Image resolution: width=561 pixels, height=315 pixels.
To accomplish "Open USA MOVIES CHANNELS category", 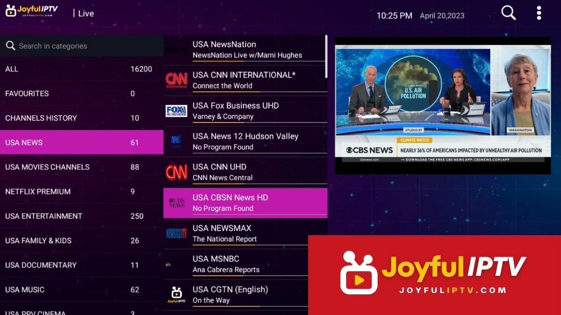I will coord(82,167).
